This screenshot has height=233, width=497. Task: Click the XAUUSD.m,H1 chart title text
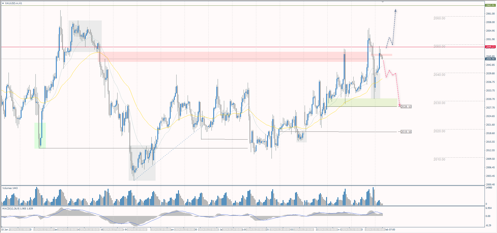point(13,3)
